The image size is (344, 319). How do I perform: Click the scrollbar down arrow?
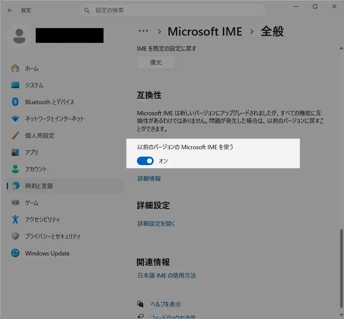341,315
